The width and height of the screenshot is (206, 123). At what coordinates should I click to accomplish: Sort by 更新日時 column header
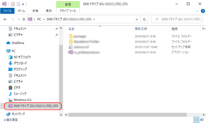tap(141, 29)
